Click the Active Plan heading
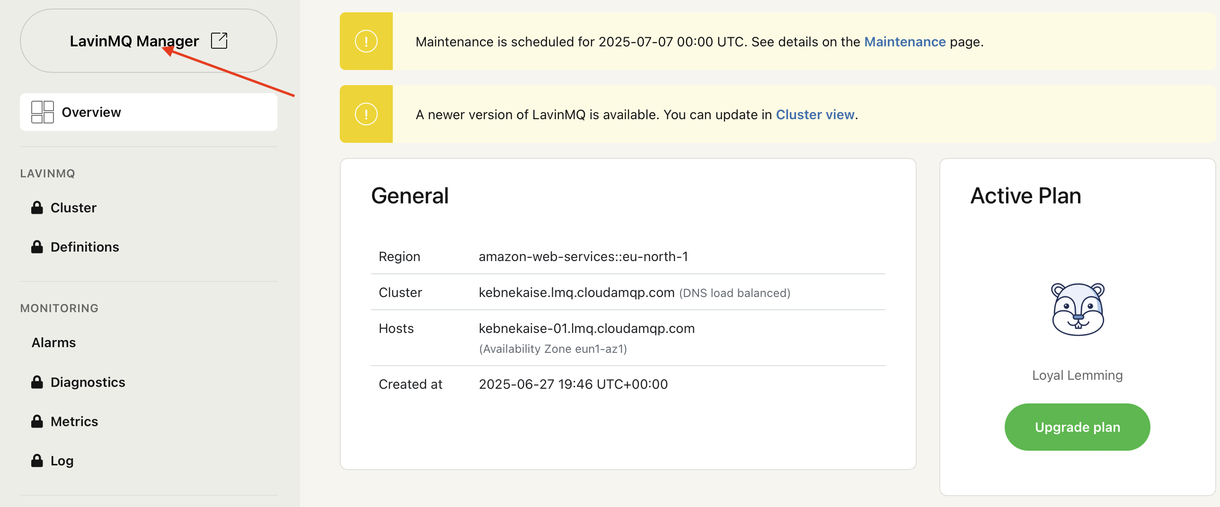Viewport: 1220px width, 507px height. click(x=1026, y=196)
